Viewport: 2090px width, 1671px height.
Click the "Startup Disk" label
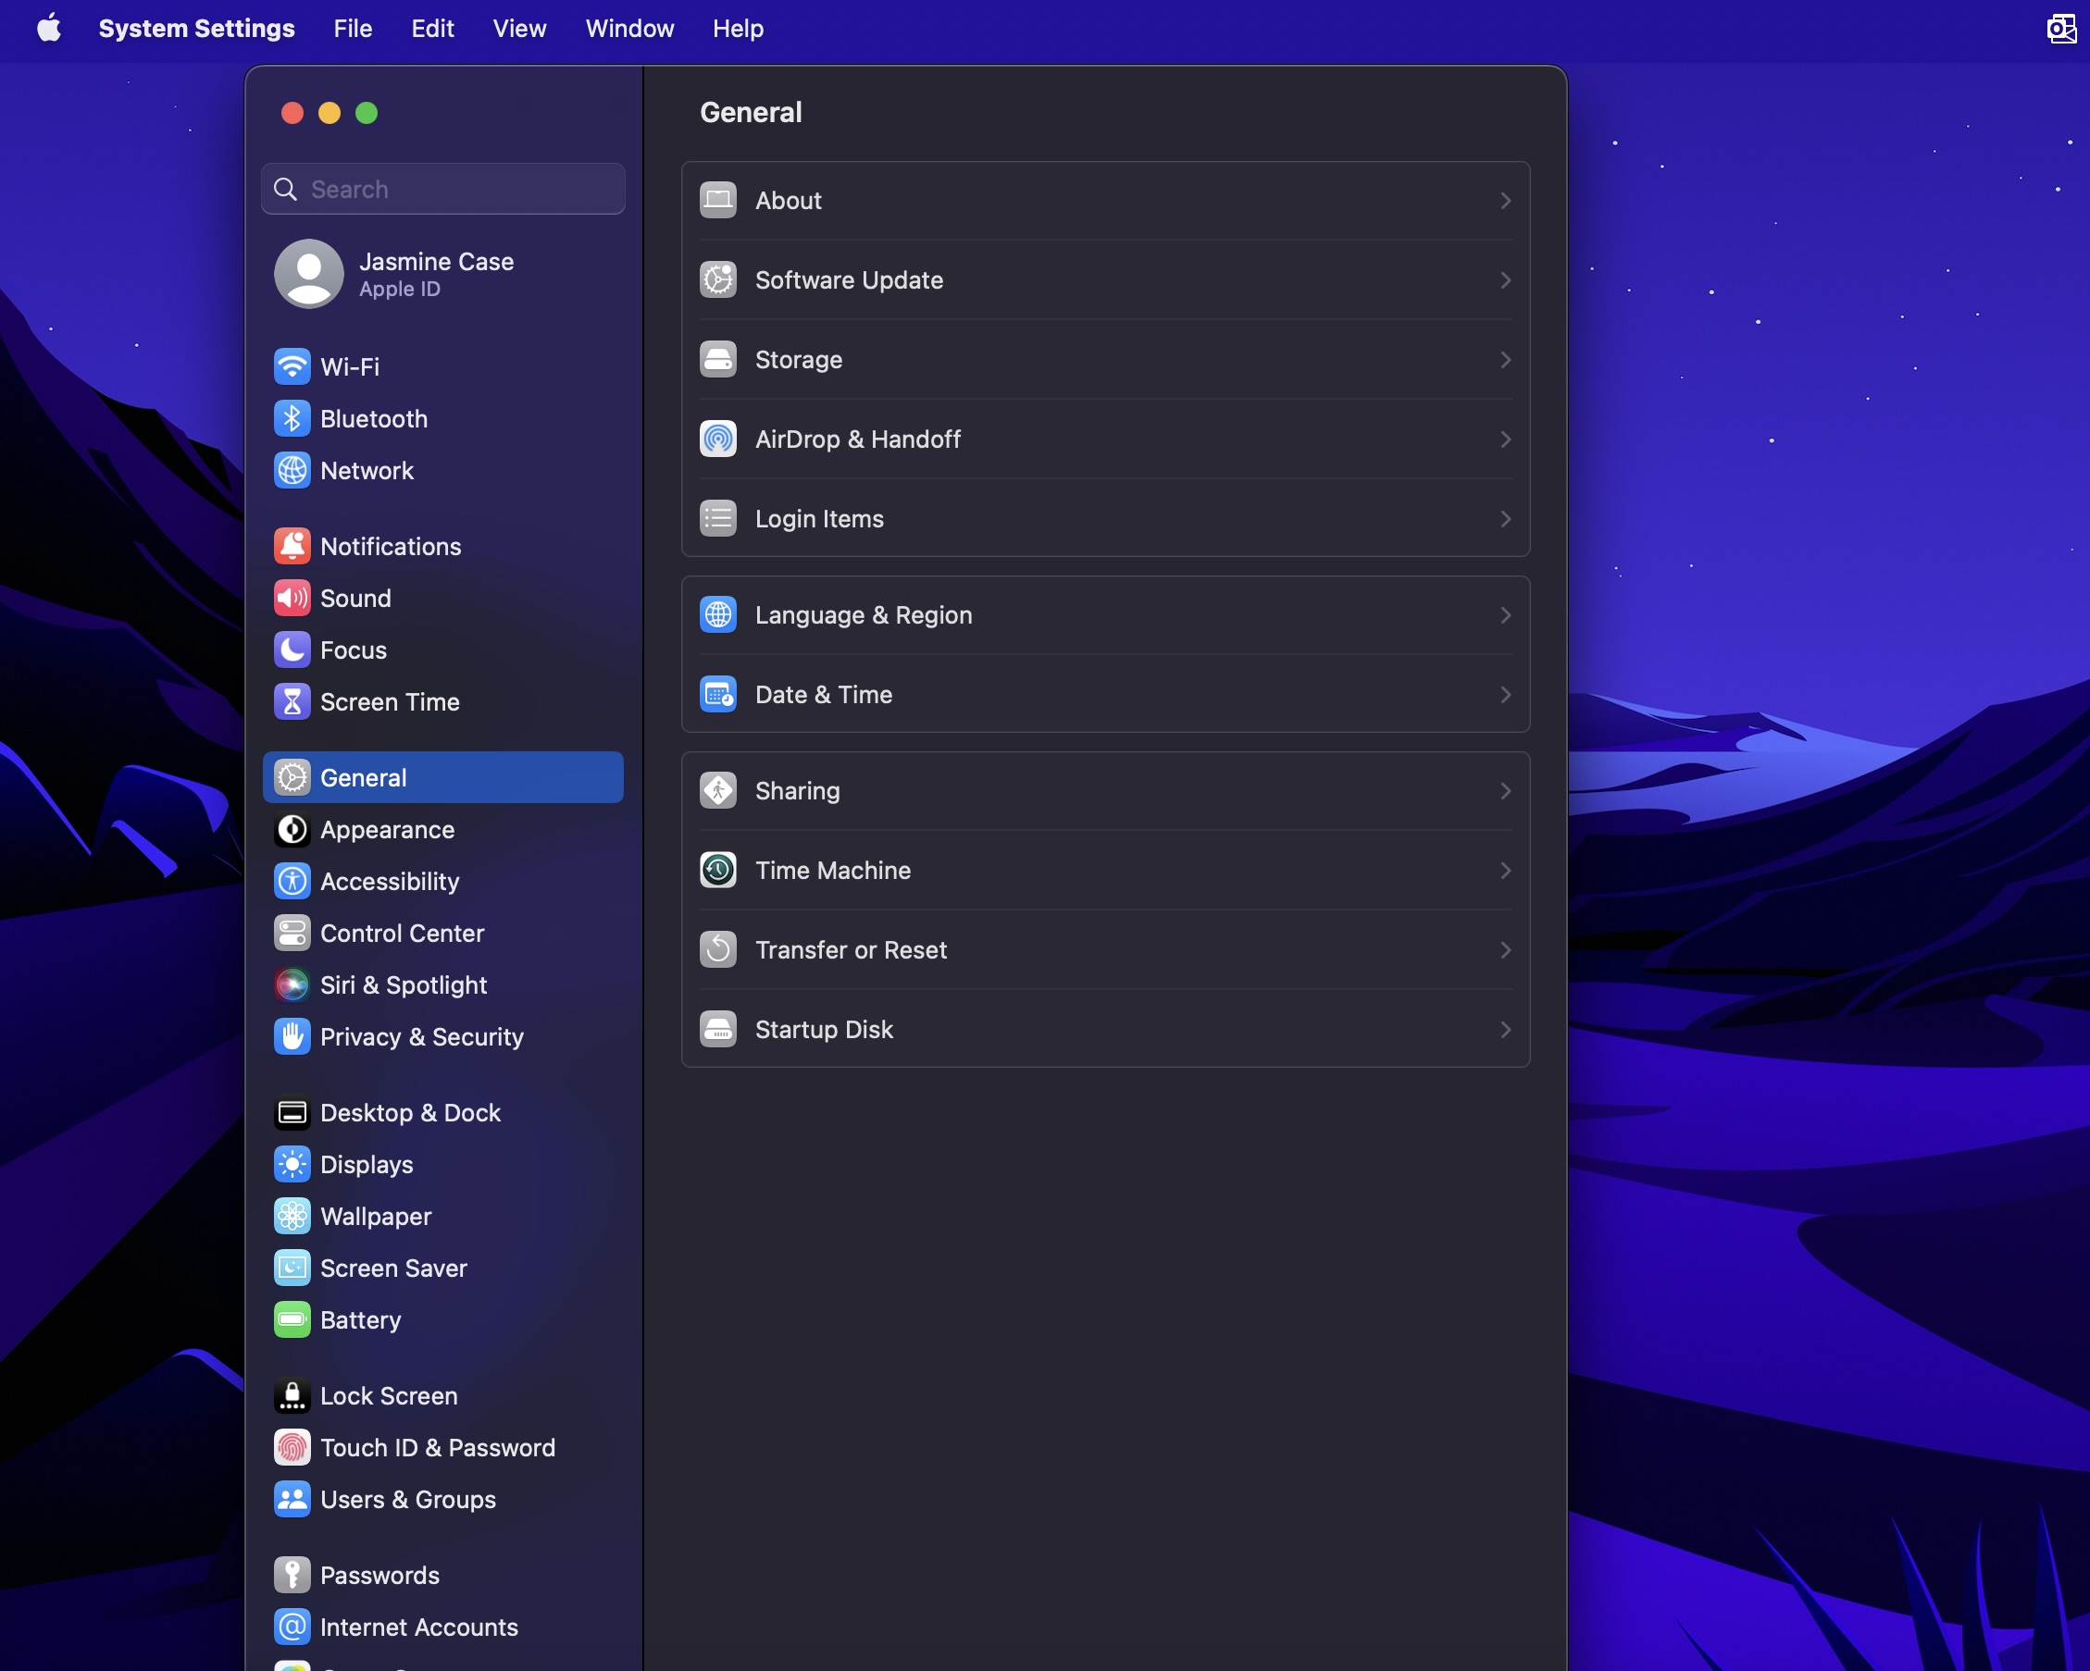click(x=824, y=1030)
